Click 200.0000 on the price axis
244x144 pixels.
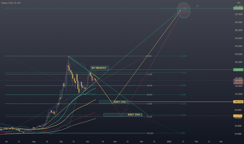[x=239, y=62]
